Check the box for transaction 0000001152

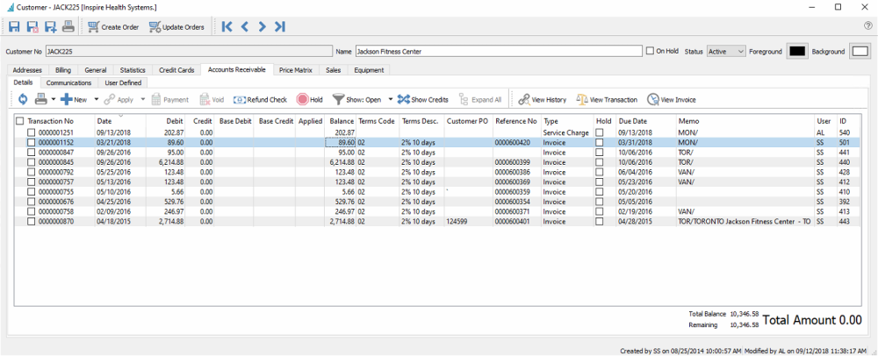point(32,142)
